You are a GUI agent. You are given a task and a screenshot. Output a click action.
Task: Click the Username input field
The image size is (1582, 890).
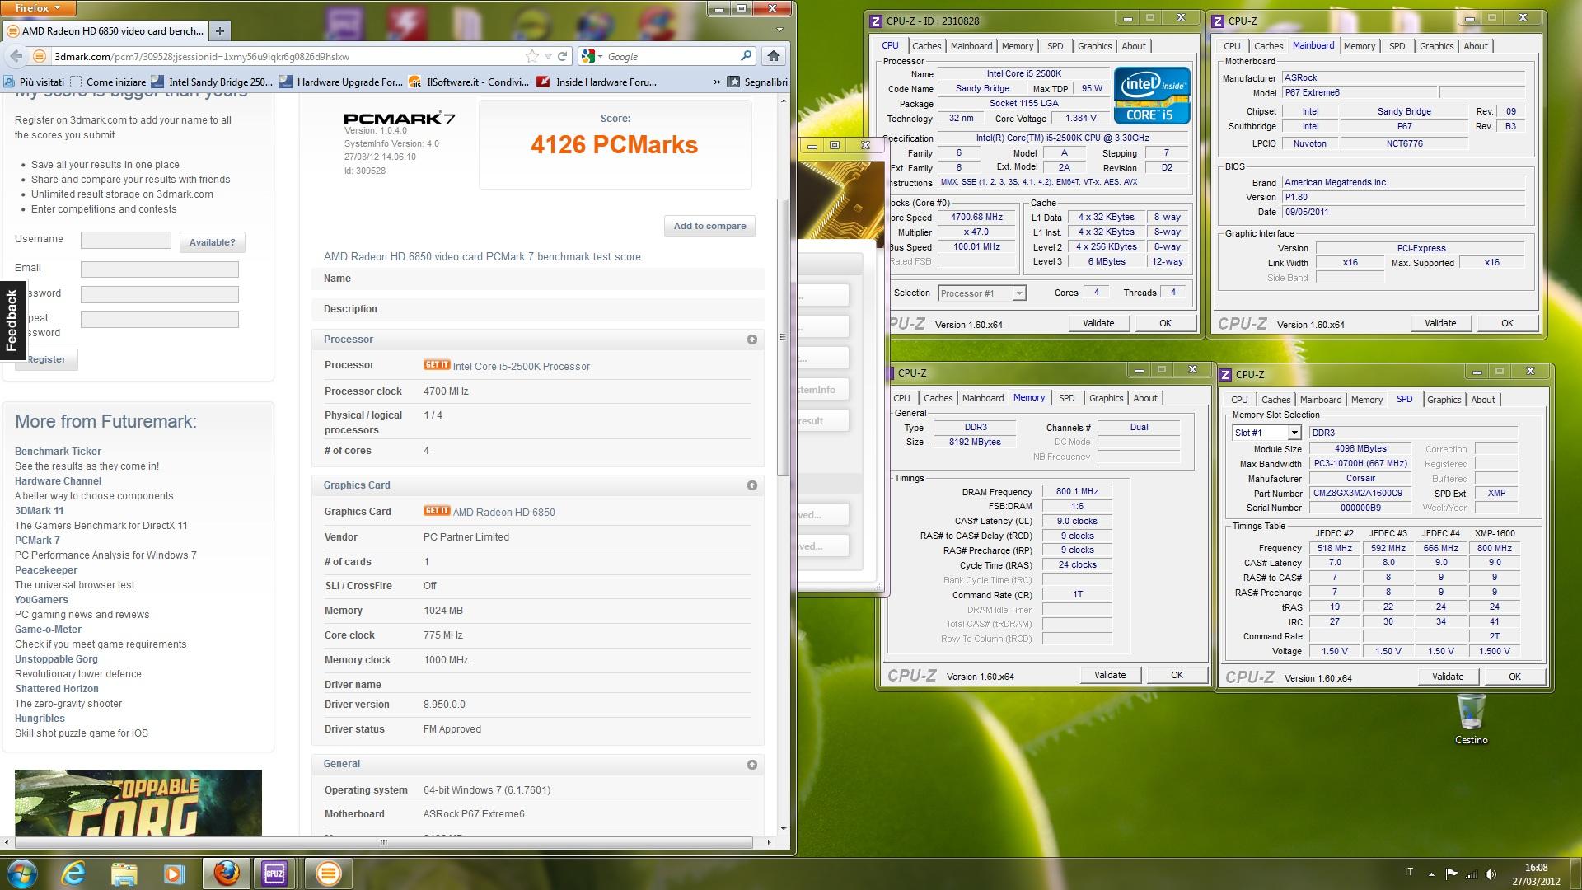(126, 240)
